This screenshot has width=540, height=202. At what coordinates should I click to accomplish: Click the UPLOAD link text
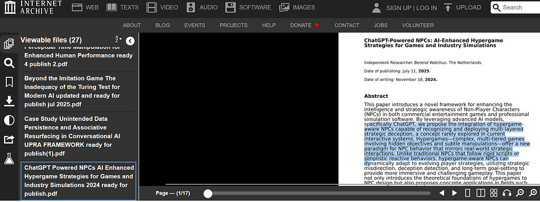click(x=469, y=7)
